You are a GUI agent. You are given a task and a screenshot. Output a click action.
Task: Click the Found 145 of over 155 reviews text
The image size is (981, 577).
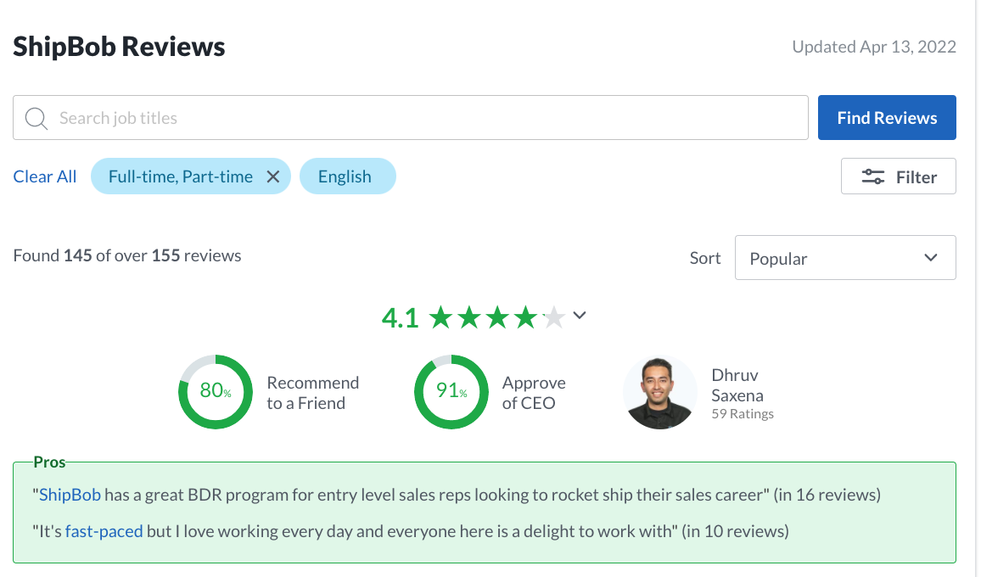[x=127, y=256]
